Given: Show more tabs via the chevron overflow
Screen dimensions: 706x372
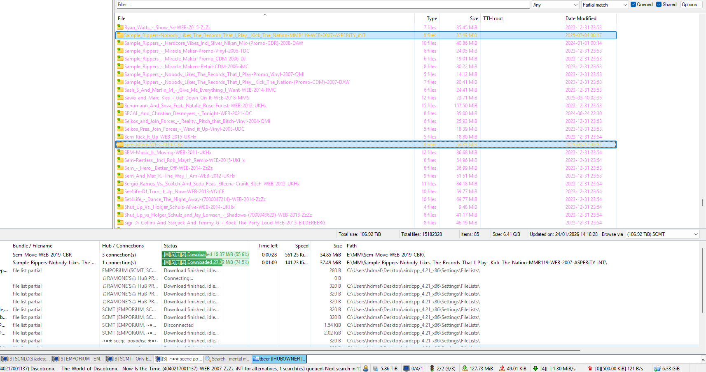Looking at the screenshot, I should pyautogui.click(x=703, y=360).
